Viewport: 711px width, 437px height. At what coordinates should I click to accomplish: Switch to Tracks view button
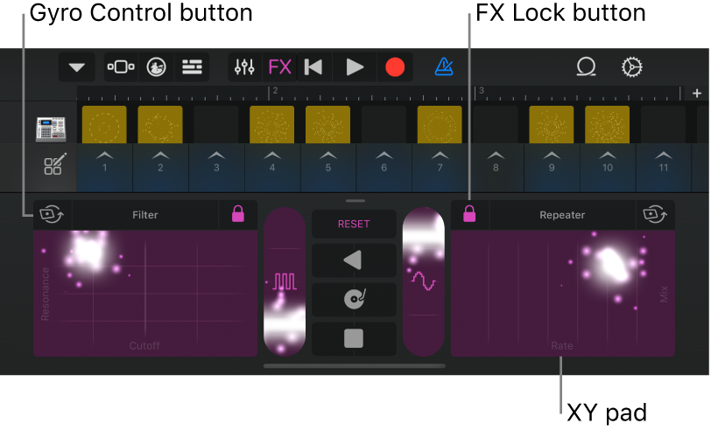tap(192, 67)
